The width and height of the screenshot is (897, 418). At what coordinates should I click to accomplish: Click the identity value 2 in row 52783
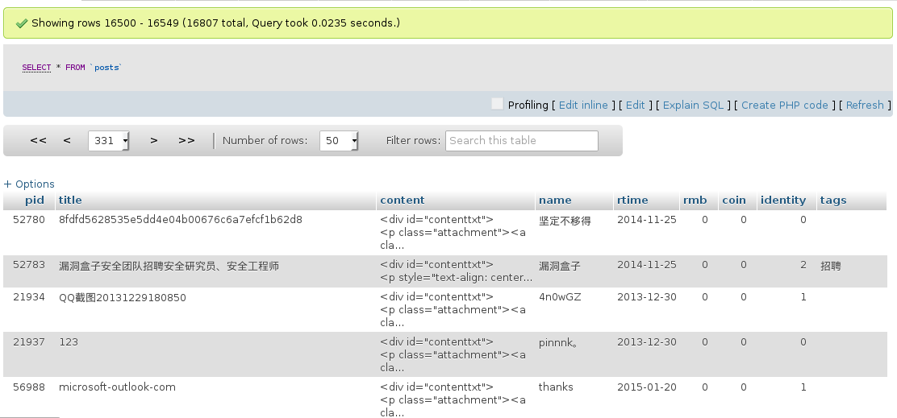803,265
